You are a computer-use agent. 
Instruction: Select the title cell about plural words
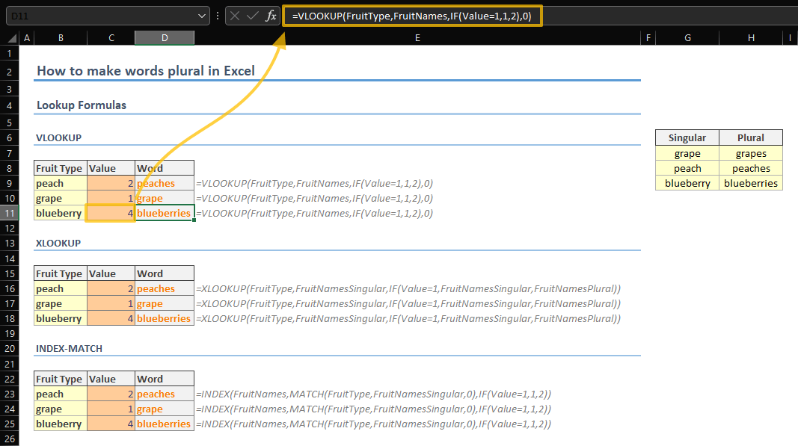[146, 72]
